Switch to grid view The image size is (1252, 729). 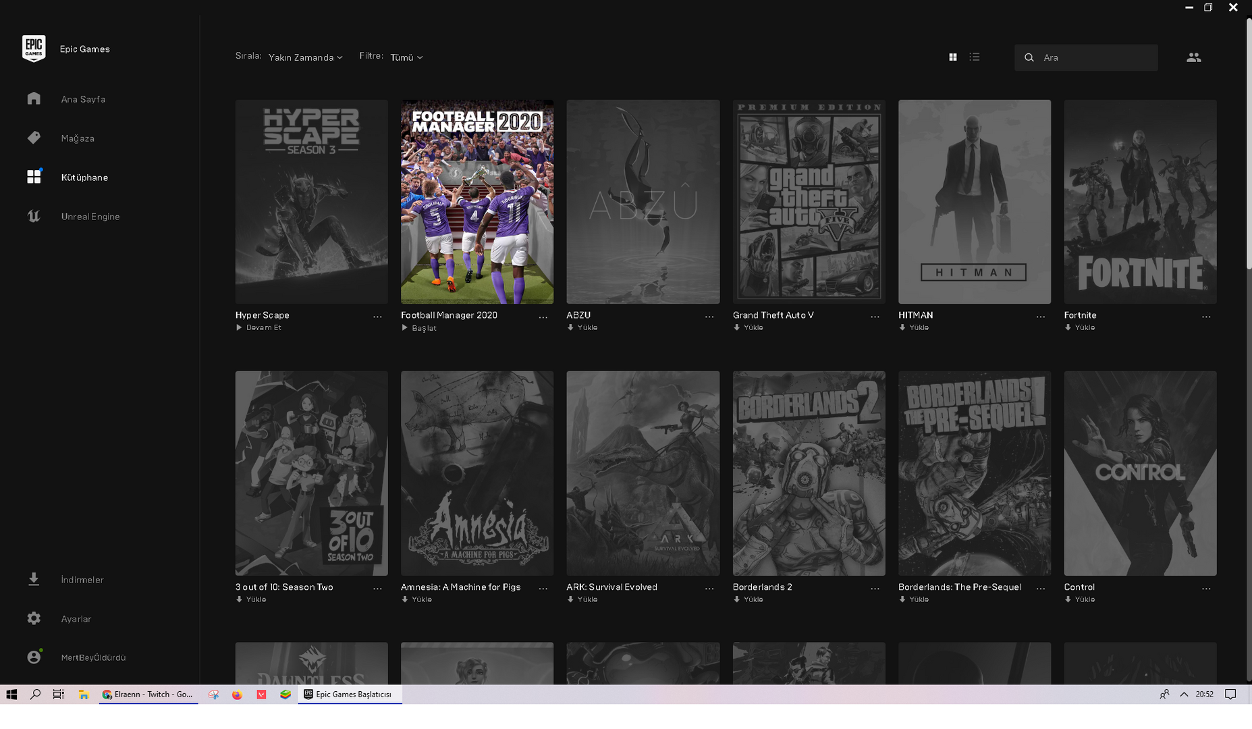953,57
